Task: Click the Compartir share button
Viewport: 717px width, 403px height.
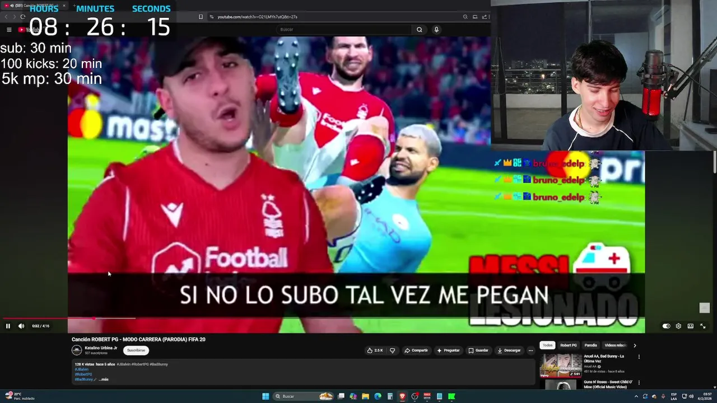Action: pos(416,350)
